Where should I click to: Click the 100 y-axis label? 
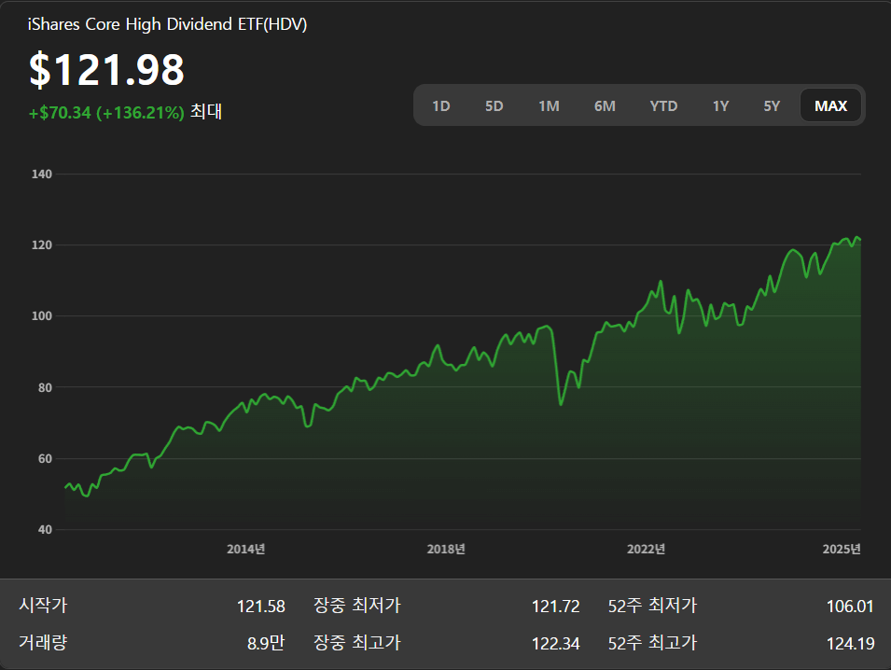tap(41, 316)
